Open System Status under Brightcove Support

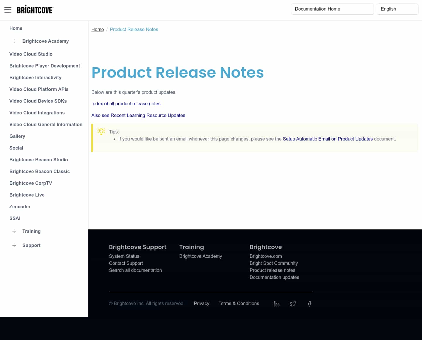pos(124,256)
